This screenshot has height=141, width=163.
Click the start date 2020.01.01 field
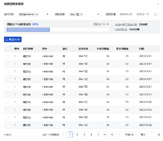tap(126, 14)
